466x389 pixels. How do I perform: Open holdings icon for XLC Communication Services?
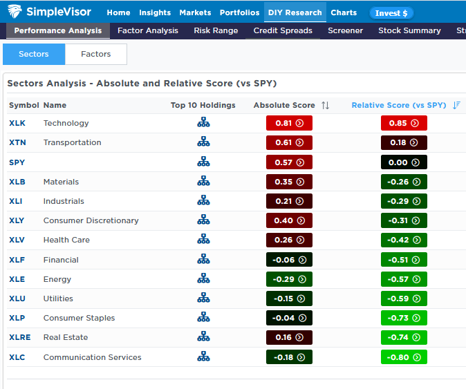pyautogui.click(x=203, y=357)
